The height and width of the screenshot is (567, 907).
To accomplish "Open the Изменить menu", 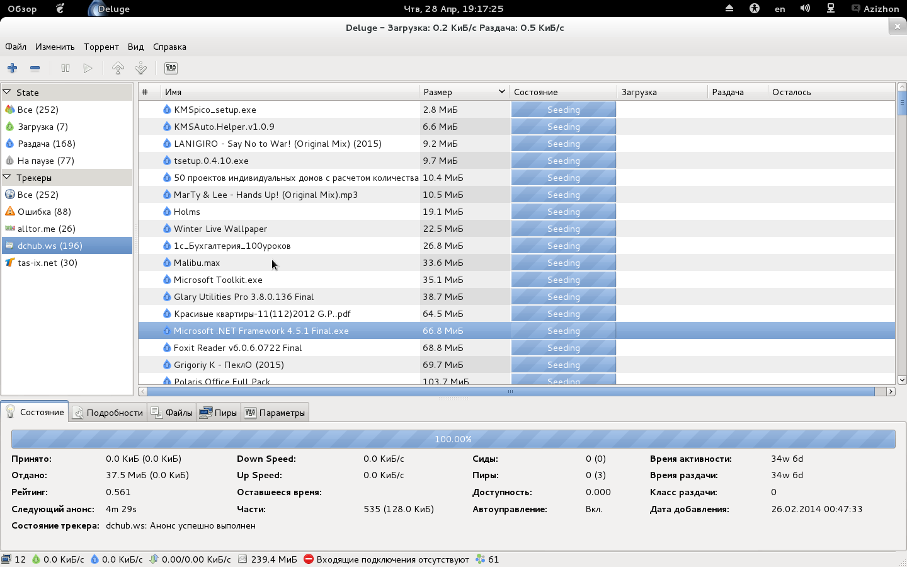I will (x=55, y=47).
